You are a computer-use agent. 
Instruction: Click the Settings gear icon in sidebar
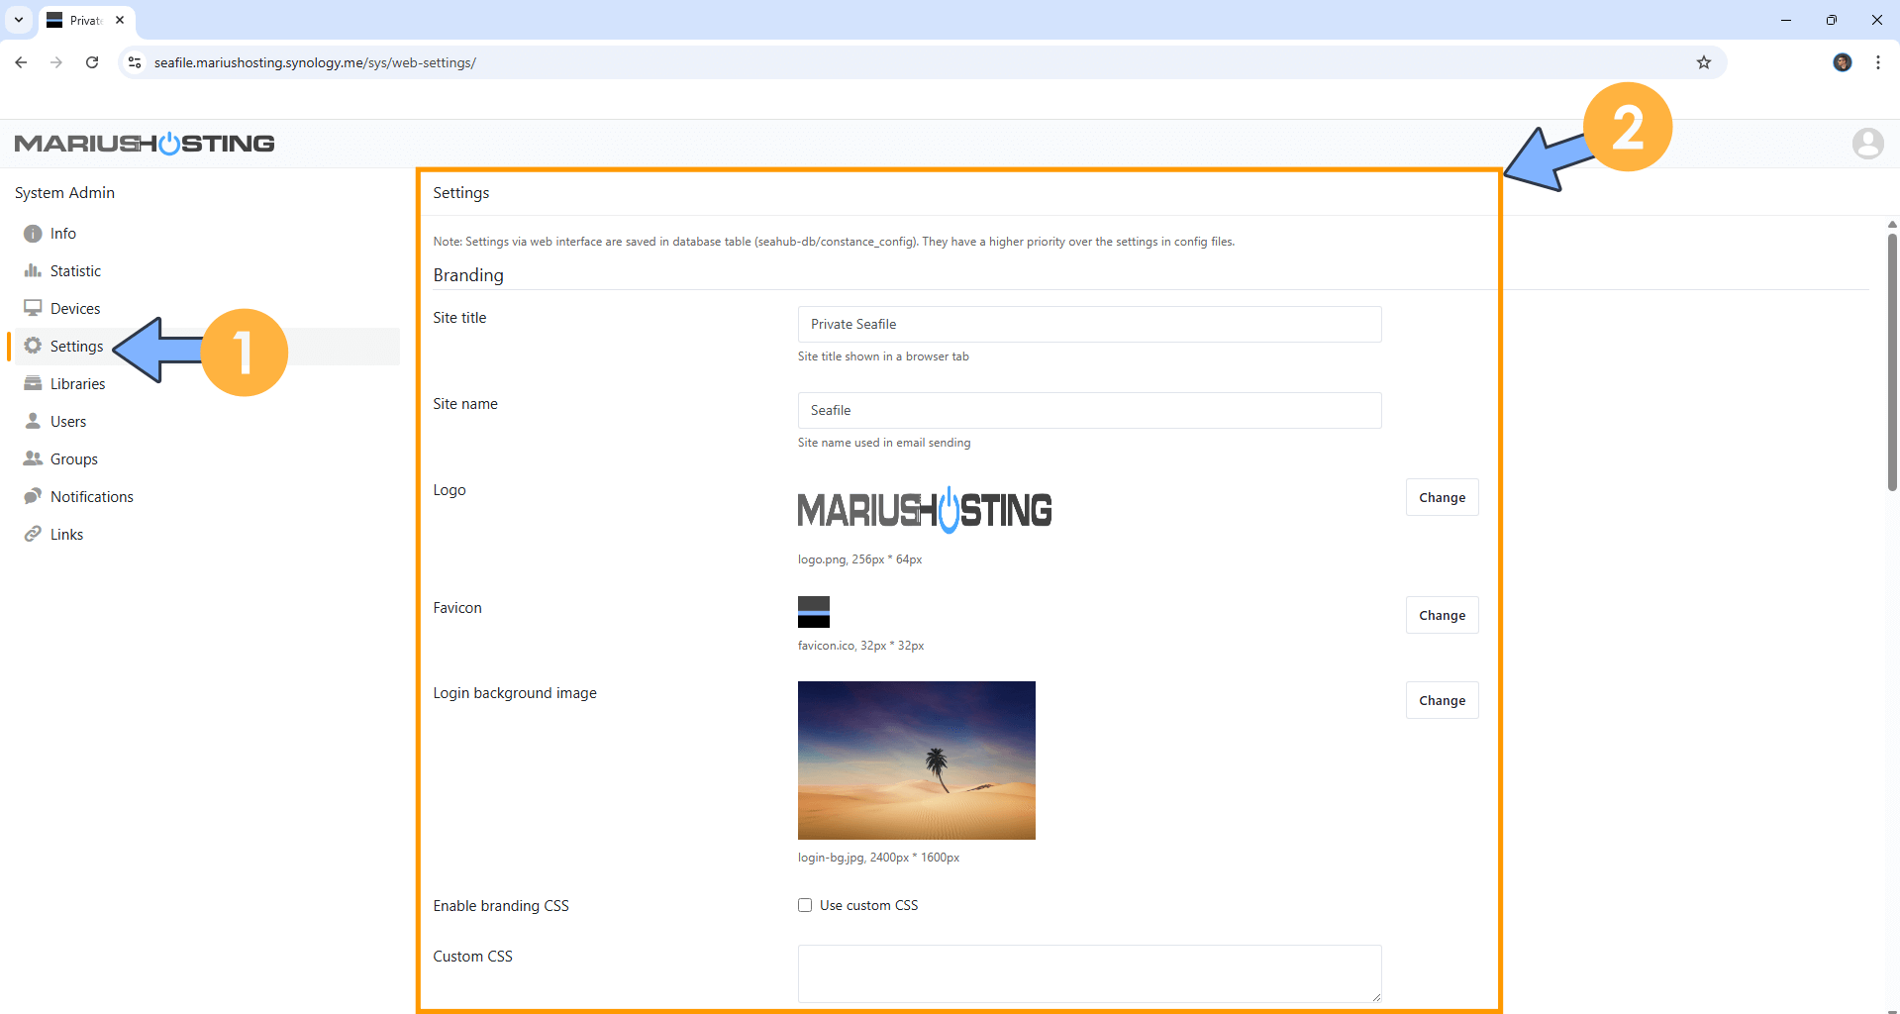pos(33,346)
